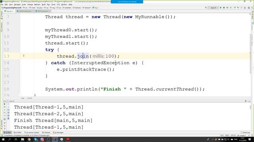Click the help question mark in Run panel
The image size is (254, 142).
[x=4, y=129]
